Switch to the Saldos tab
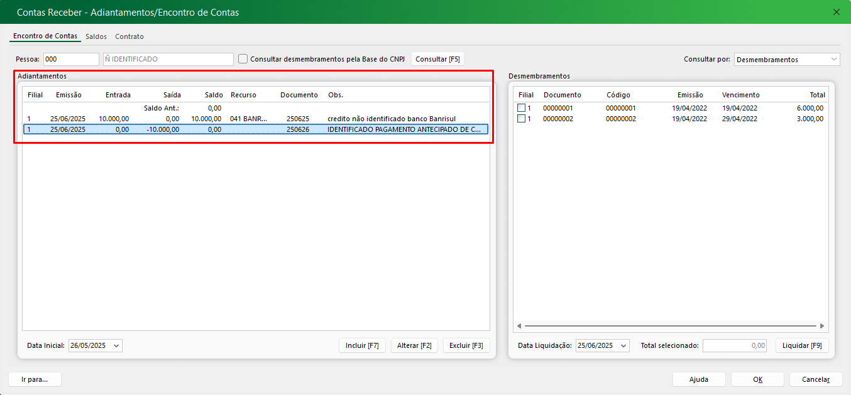 point(96,36)
